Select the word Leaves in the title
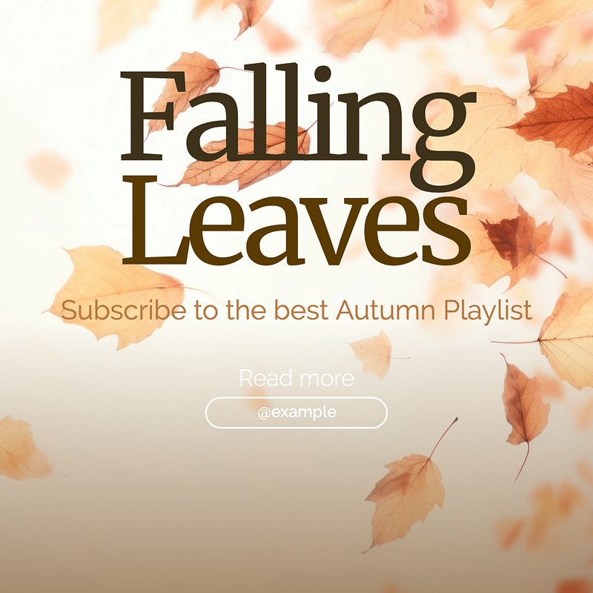593x593 pixels. point(296,220)
